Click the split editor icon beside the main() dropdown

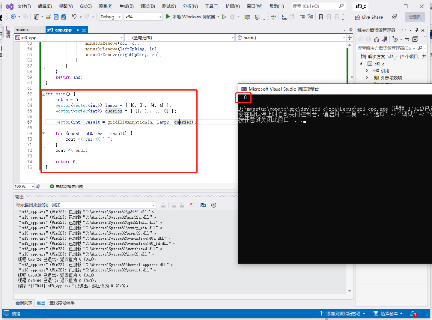coord(350,38)
